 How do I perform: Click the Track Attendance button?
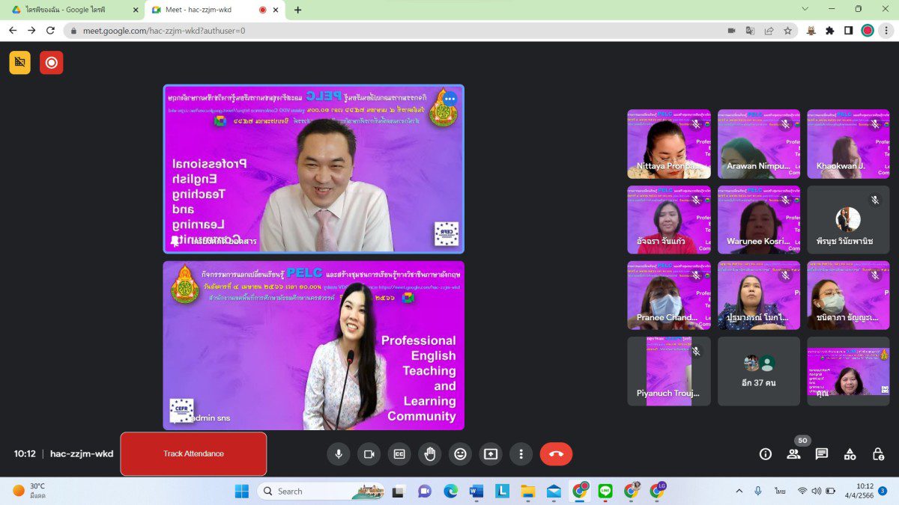(x=193, y=453)
